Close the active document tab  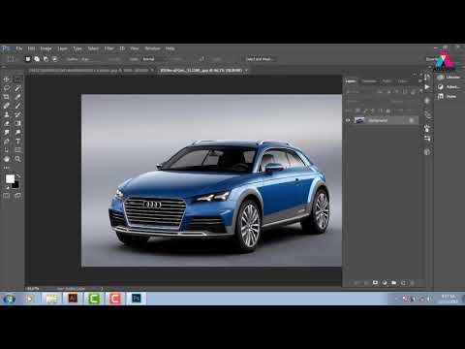click(x=246, y=70)
